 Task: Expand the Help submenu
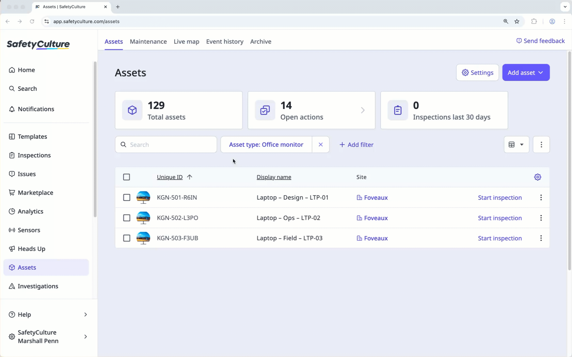(85, 314)
